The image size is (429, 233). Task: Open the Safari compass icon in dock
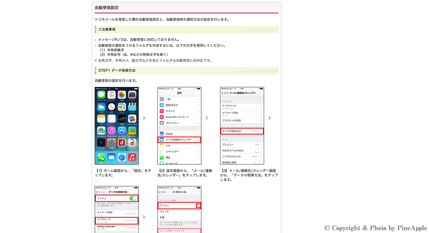(122, 157)
